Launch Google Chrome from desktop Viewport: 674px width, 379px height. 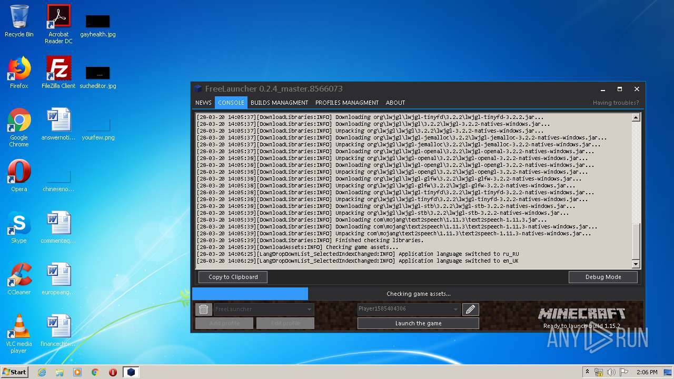(x=19, y=127)
